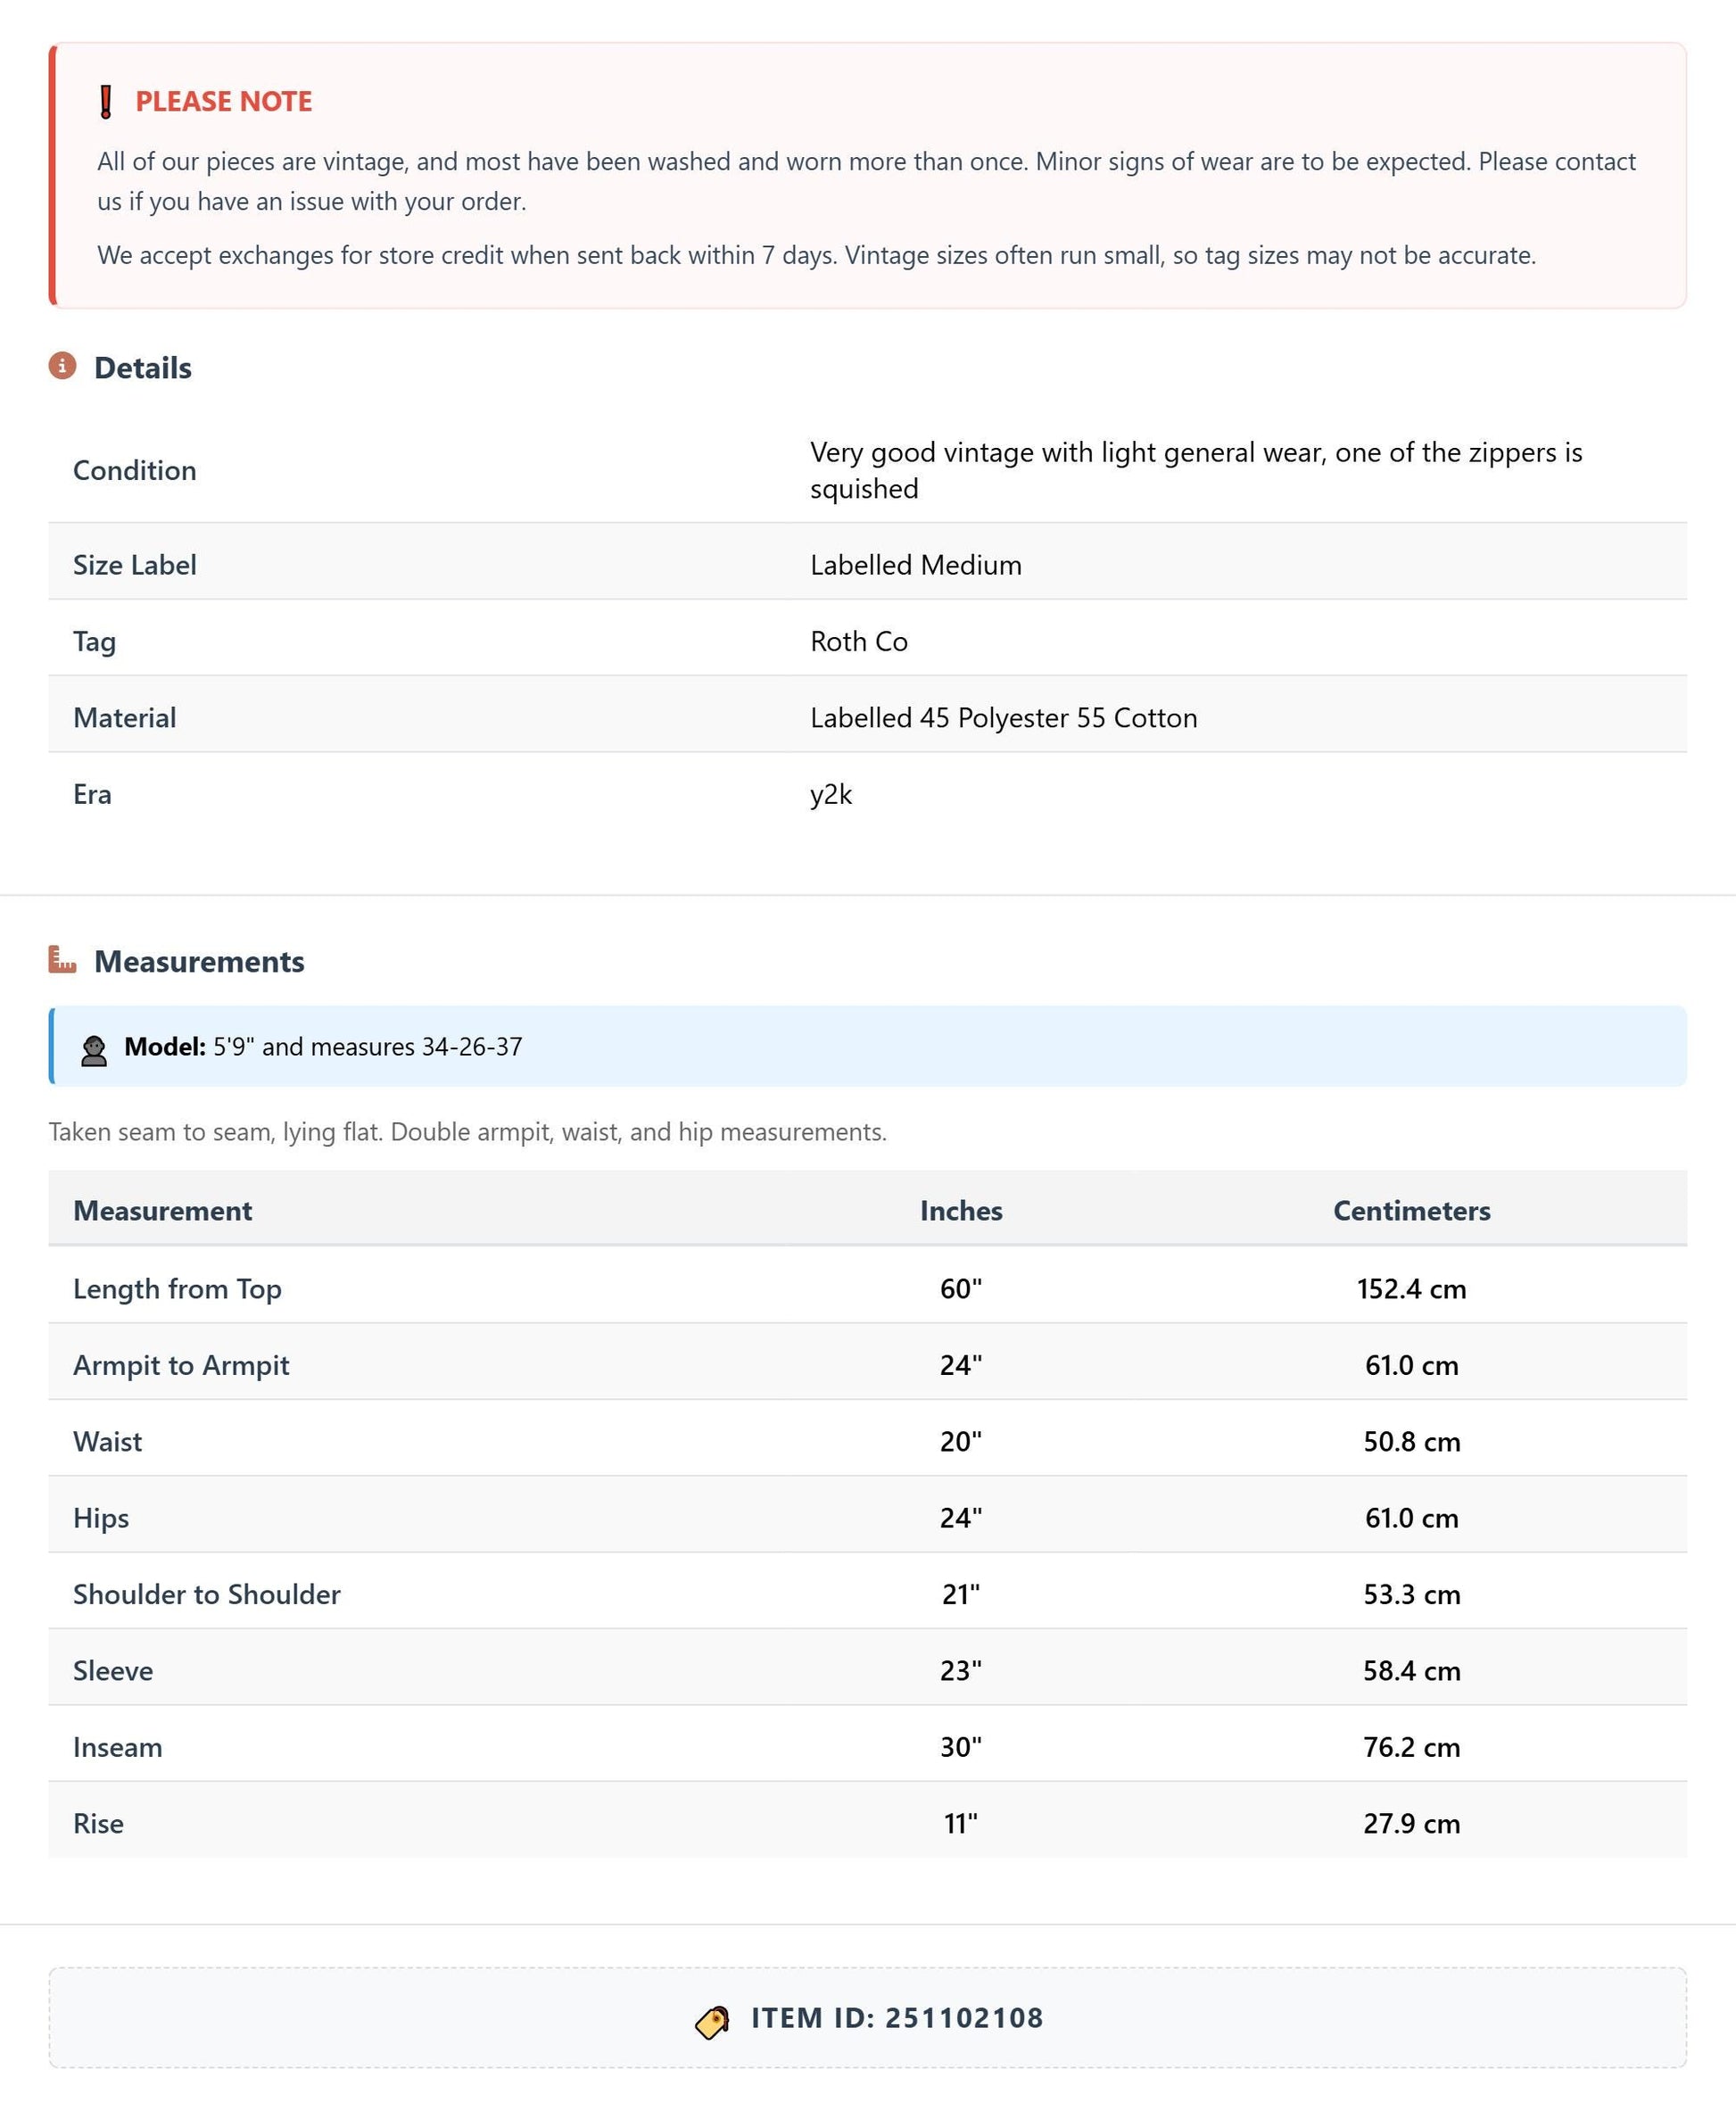The width and height of the screenshot is (1736, 2111).
Task: Click the 152.4 cm length value
Action: pyautogui.click(x=1411, y=1288)
